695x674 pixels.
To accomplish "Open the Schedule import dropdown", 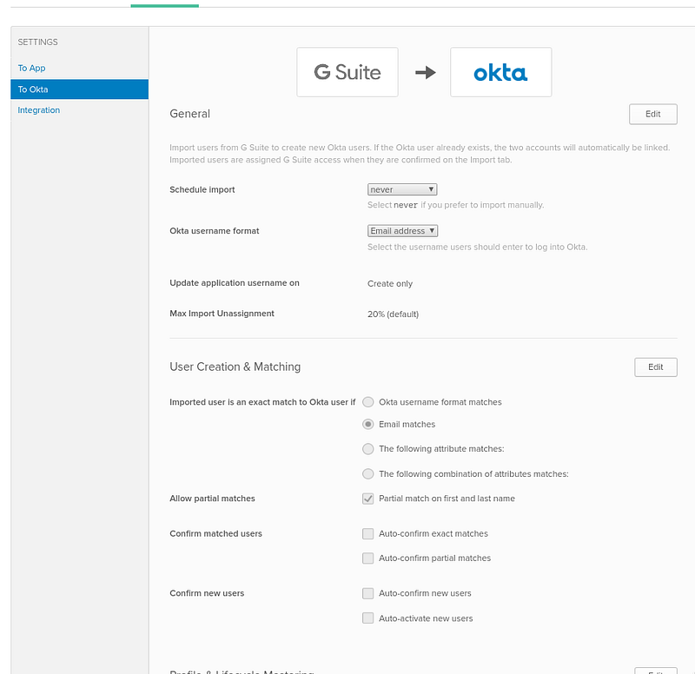I will [x=402, y=189].
